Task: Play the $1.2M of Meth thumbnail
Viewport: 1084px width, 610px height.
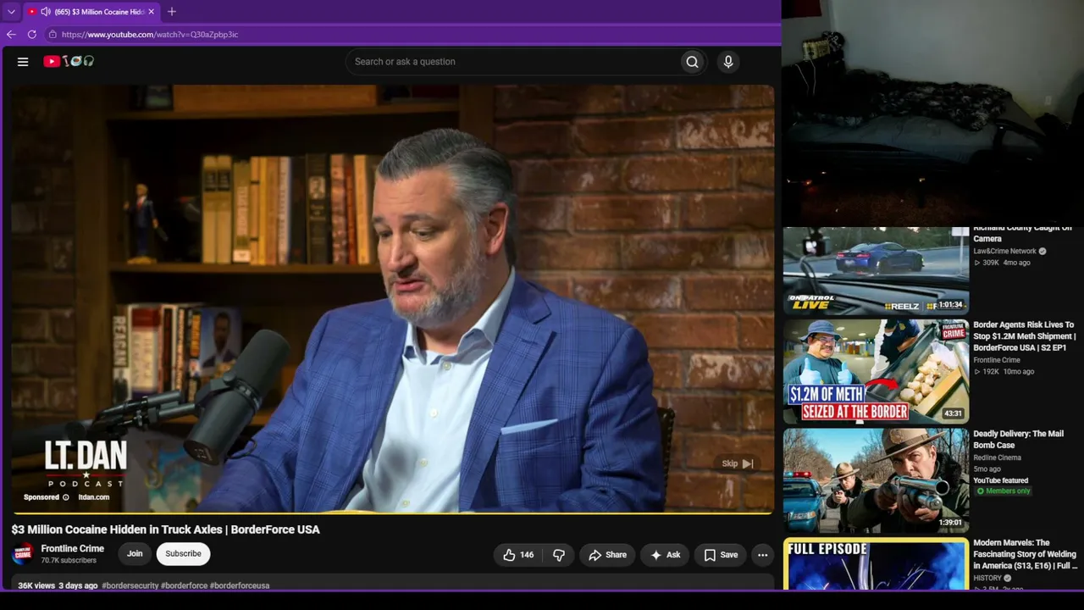Action: pos(876,372)
